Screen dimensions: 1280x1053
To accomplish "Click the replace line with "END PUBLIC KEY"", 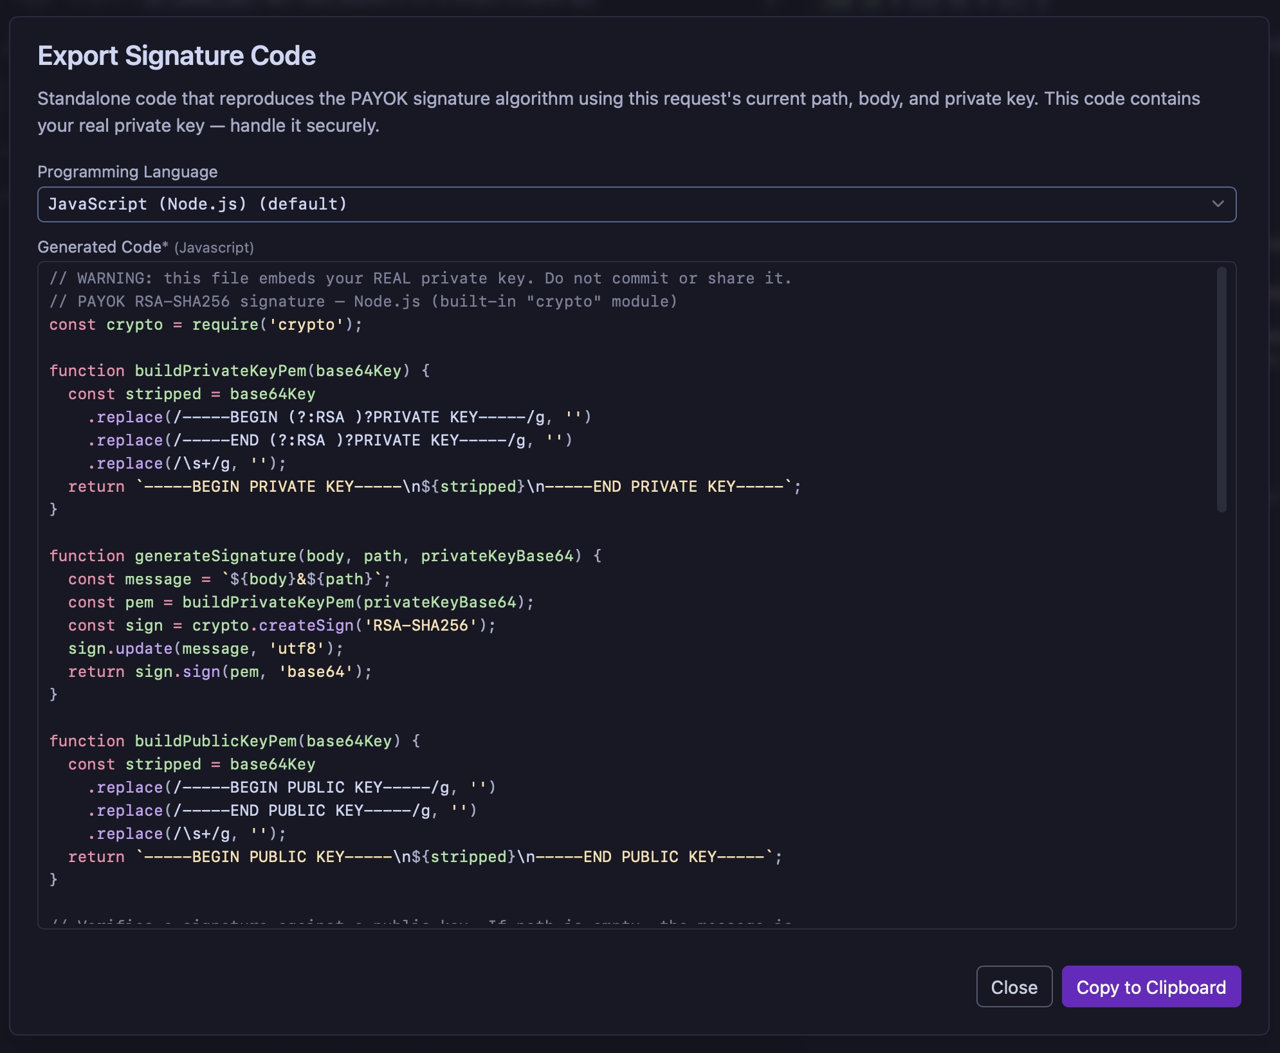I will coord(282,811).
